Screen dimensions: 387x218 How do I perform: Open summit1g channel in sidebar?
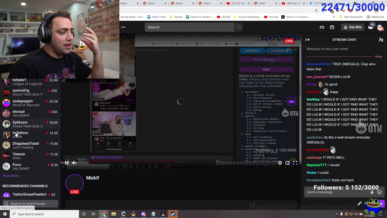(x=30, y=92)
